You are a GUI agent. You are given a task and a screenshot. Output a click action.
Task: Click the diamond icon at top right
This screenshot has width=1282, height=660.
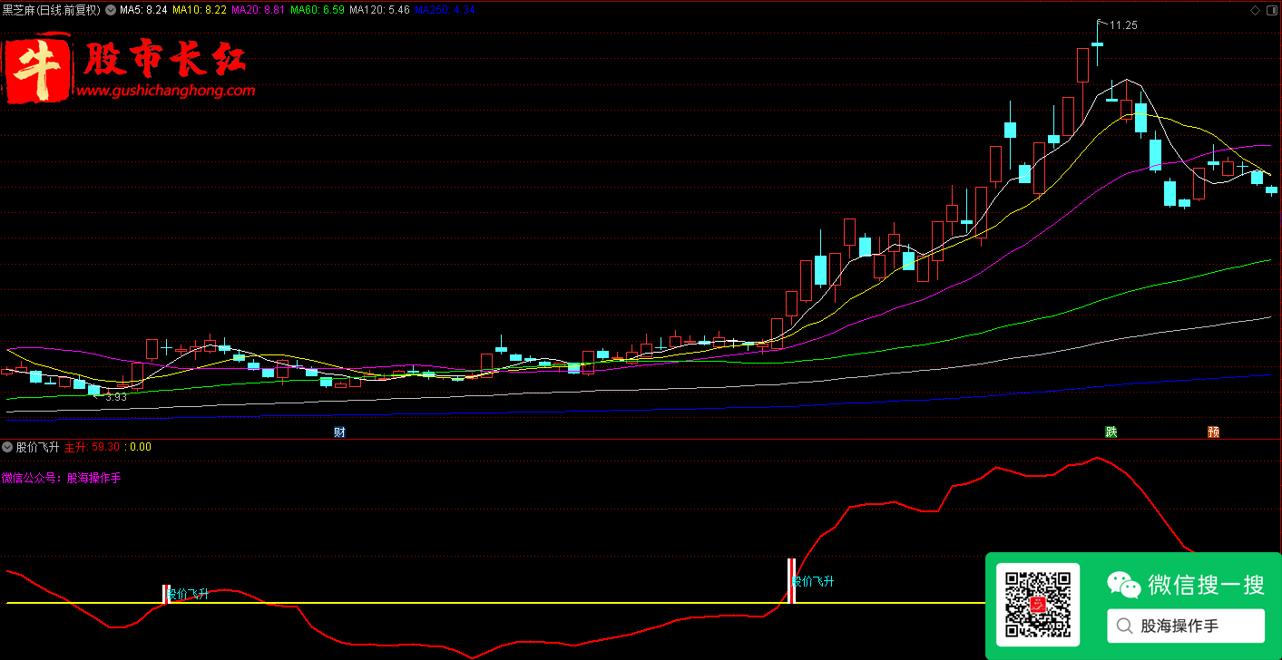point(1256,11)
